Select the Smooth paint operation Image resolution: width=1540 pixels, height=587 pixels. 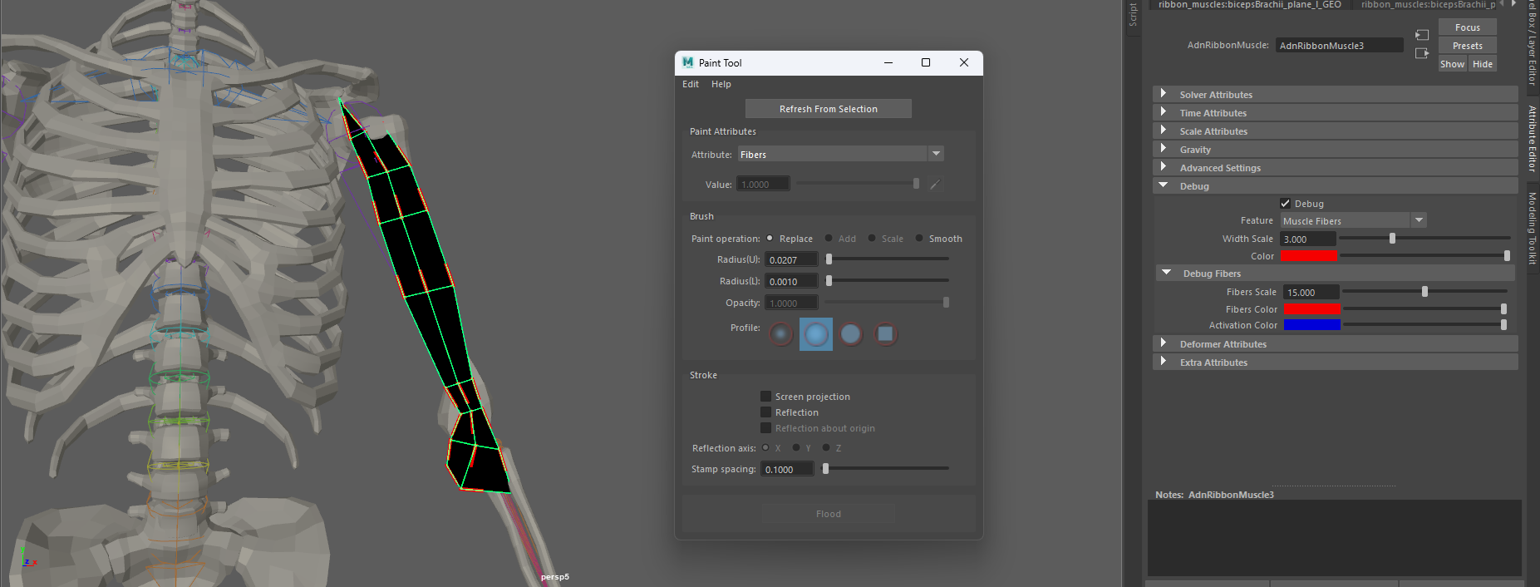click(919, 239)
